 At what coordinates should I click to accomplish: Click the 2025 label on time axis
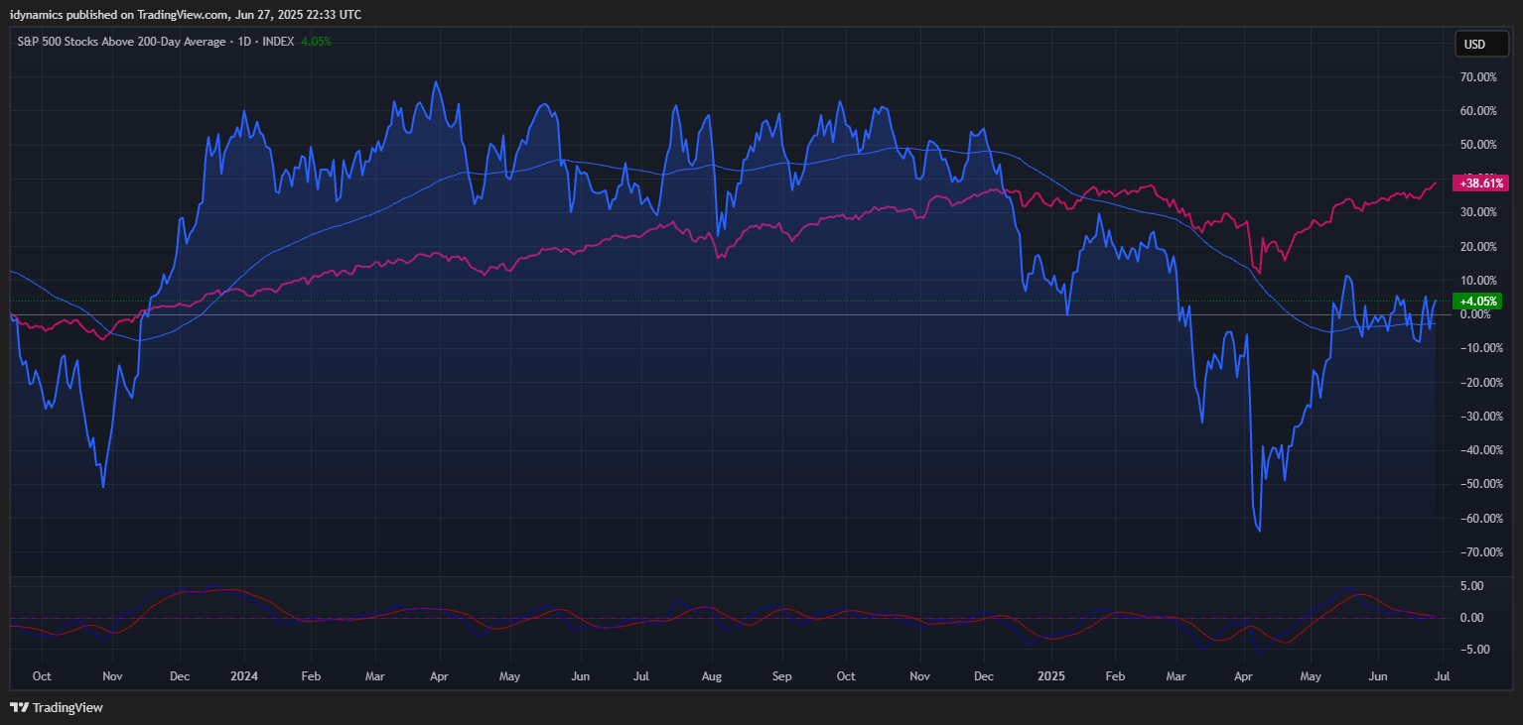point(1050,676)
